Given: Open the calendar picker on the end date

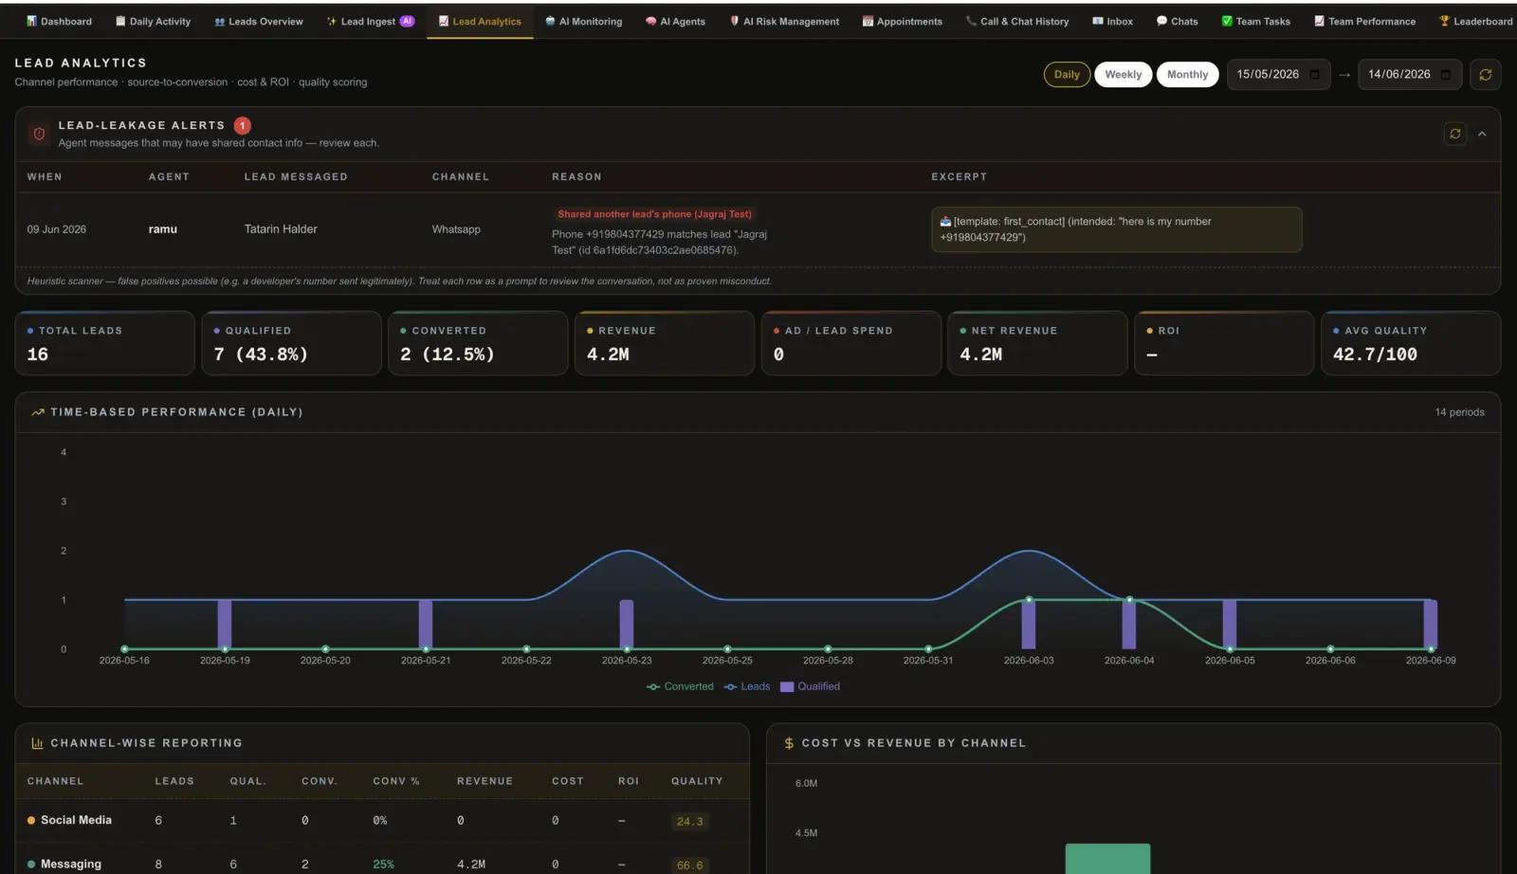Looking at the screenshot, I should [1445, 75].
